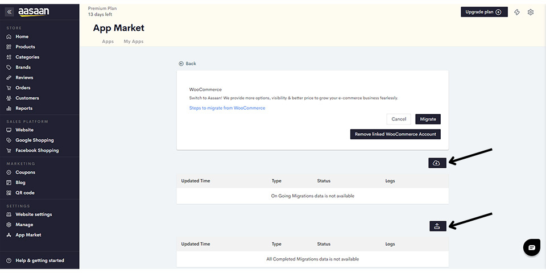Open Help & getting started
Screen dimensions: 546x273
click(40, 260)
